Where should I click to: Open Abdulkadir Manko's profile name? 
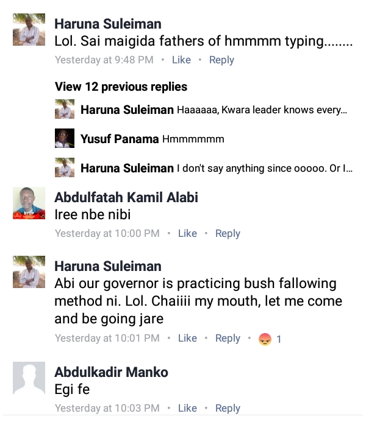tap(111, 372)
